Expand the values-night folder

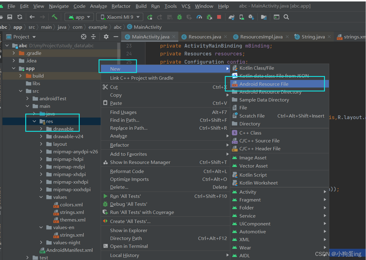click(41, 243)
